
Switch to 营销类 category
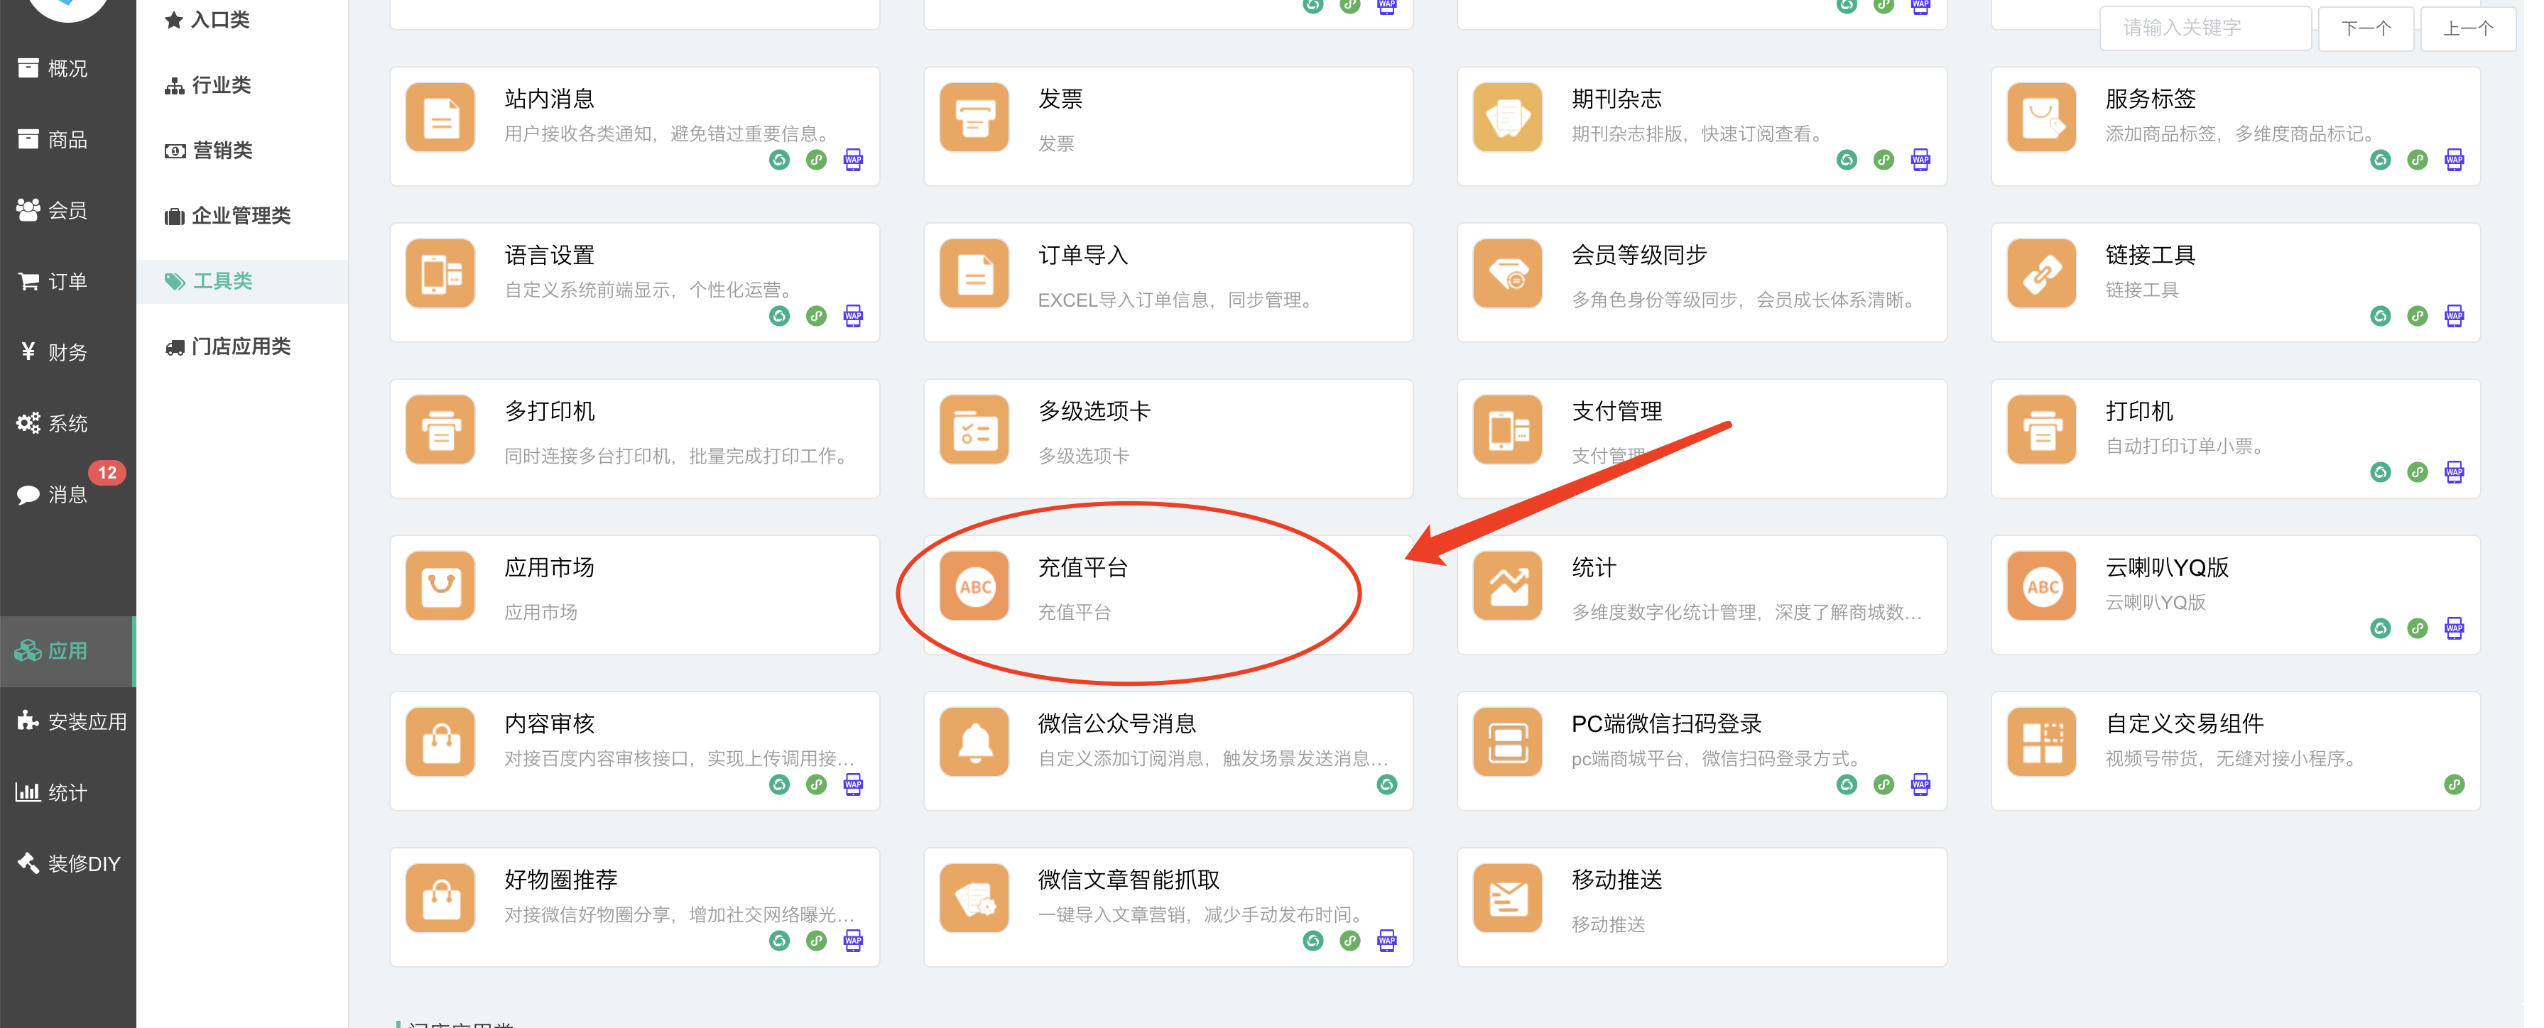[x=221, y=150]
